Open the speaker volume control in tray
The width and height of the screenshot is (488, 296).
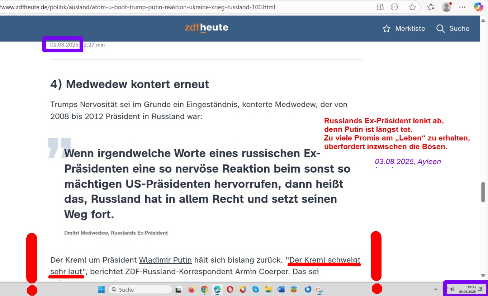452,289
